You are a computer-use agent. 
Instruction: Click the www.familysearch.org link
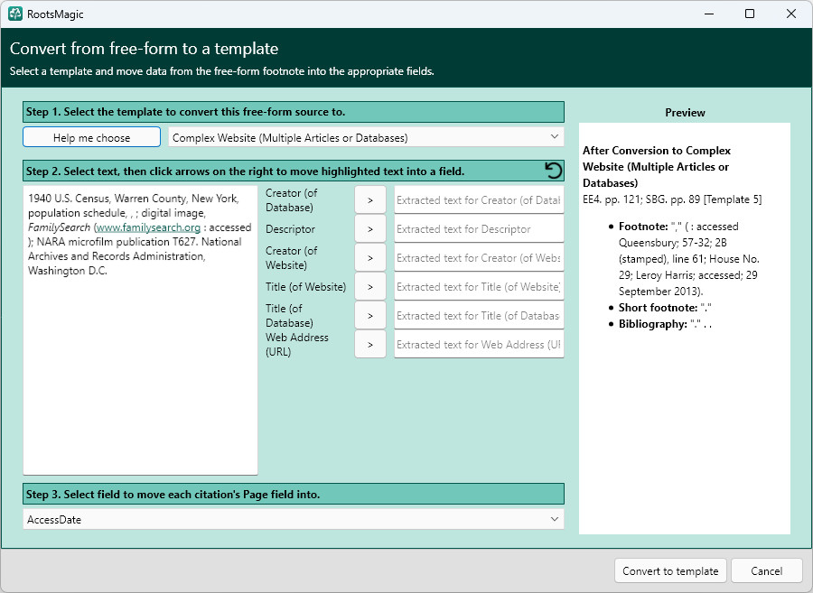point(148,227)
